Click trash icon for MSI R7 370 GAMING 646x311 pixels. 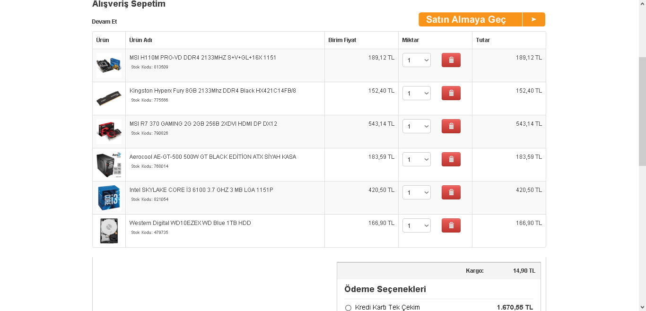451,126
